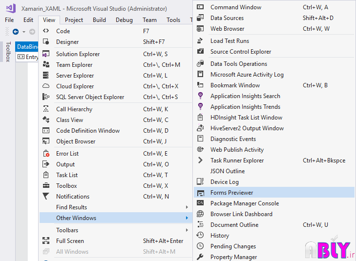The image size is (356, 261).
Task: Select Document Outline menu entry
Action: (274, 225)
